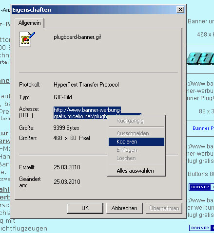Click the GIF-Bild type value
Screen dimensions: 214x233
pyautogui.click(x=63, y=97)
